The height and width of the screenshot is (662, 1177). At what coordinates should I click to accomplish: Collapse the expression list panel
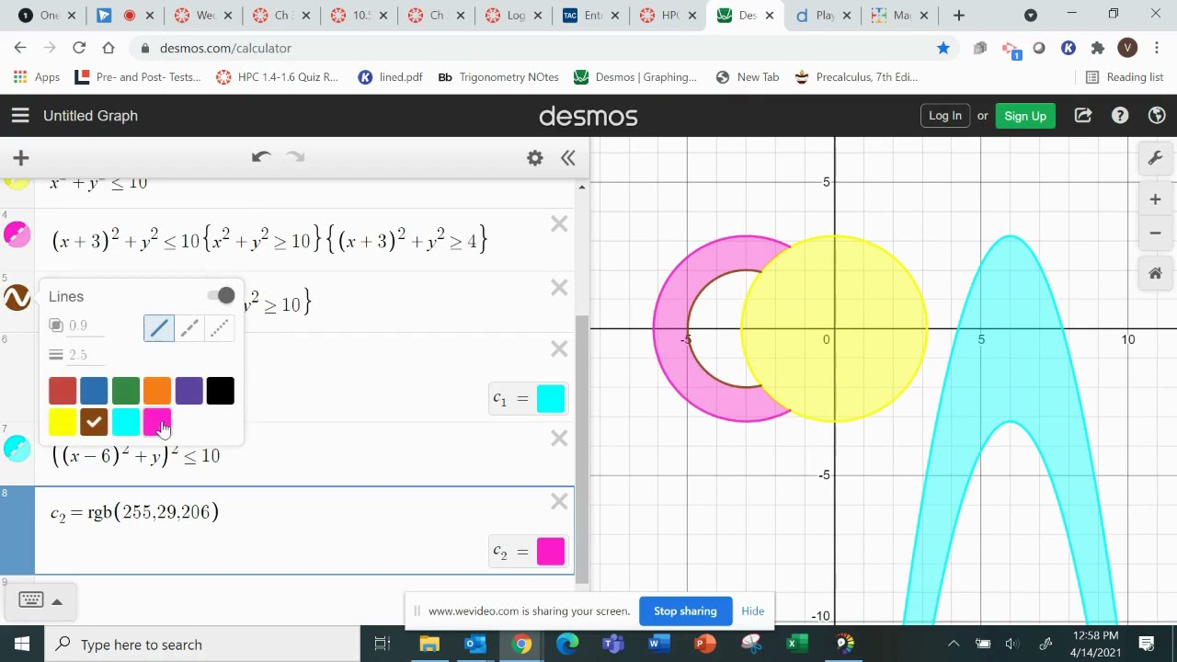(x=568, y=158)
